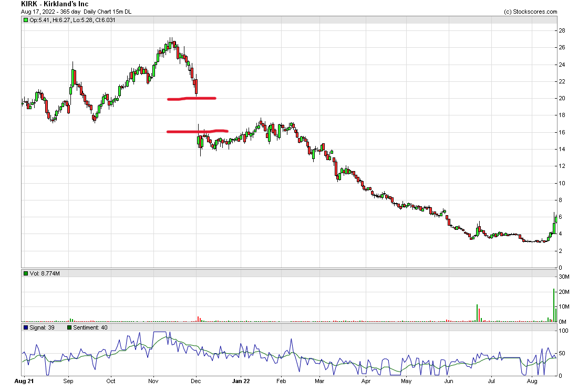This screenshot has width=578, height=392.
Task: Click the Aug 17, 2022 - 365 day subtitle
Action: pos(76,12)
